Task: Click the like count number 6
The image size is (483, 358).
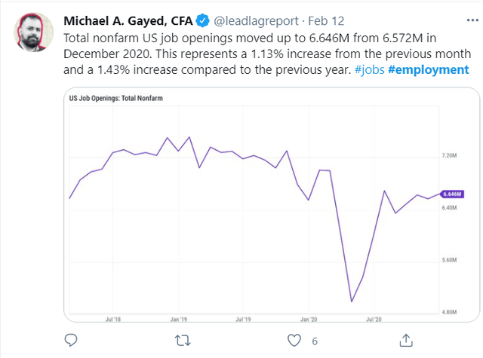Action: pos(315,341)
